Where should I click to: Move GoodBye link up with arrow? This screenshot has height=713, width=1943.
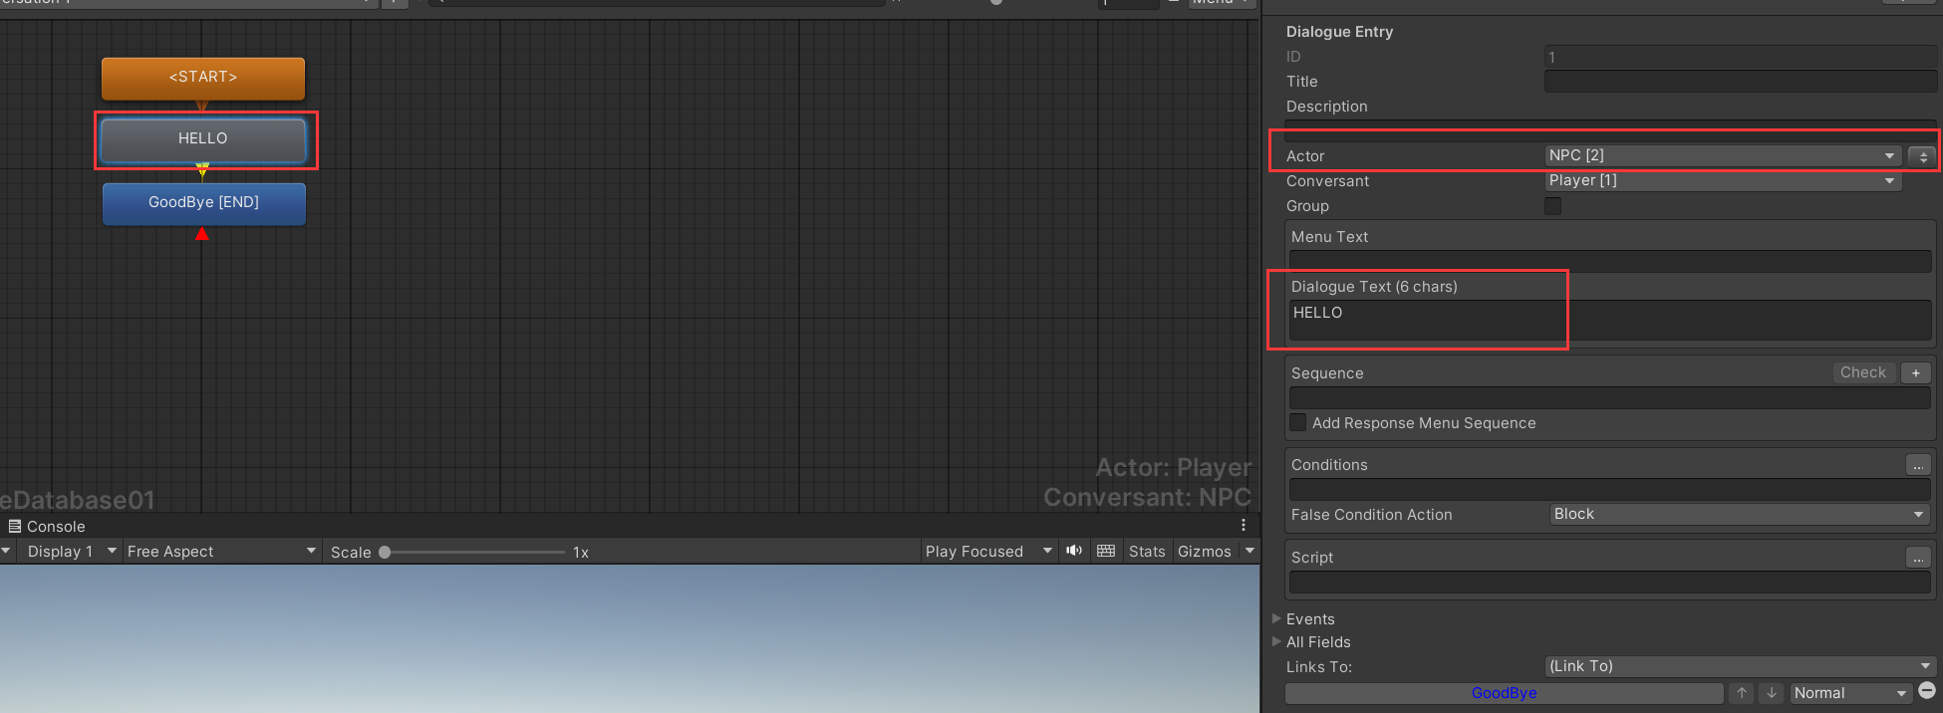click(1742, 693)
